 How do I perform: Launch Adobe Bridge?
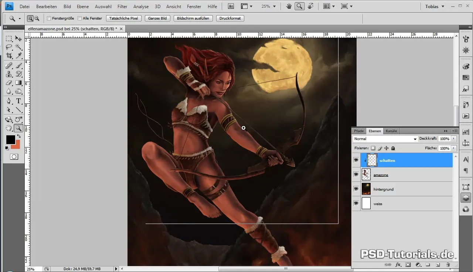point(231,6)
